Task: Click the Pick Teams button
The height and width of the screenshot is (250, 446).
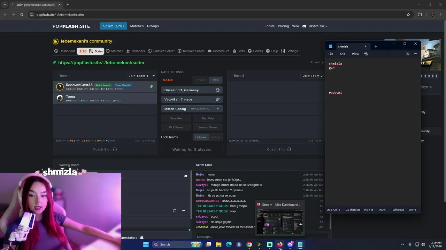Action: click(176, 127)
